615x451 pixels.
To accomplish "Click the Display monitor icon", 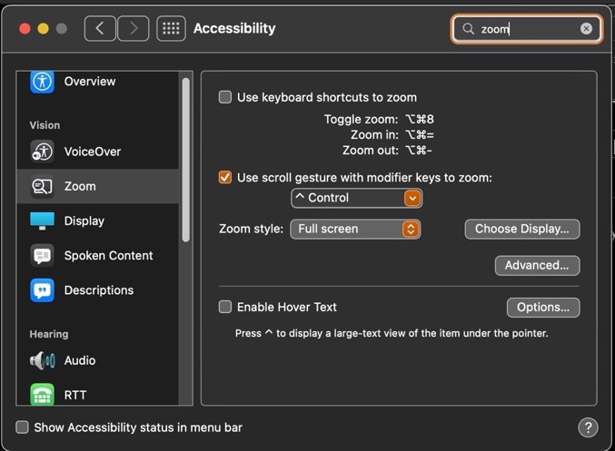I will (42, 221).
